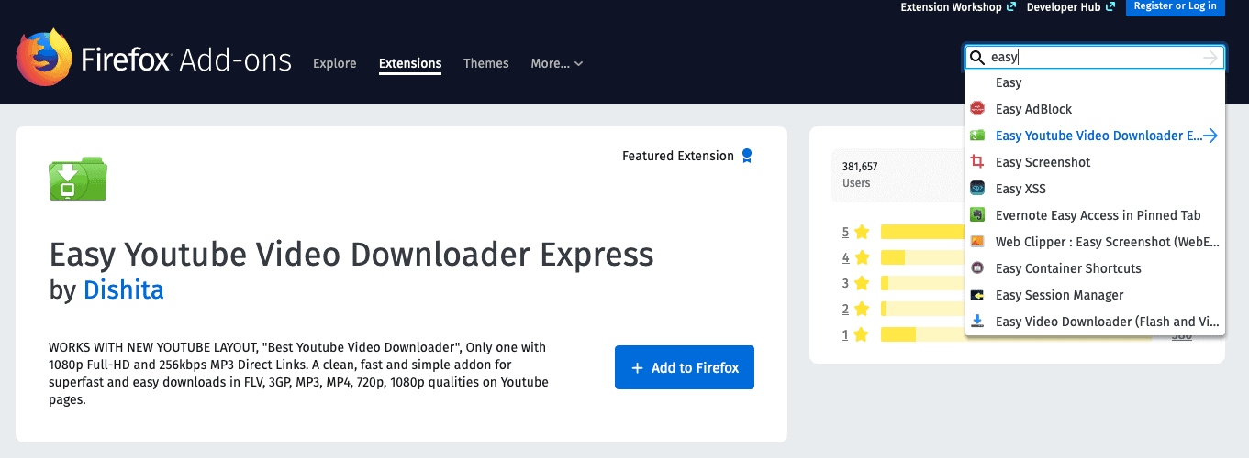The image size is (1249, 458).
Task: Select 'Easy Screenshot' suggestion
Action: coord(1095,162)
